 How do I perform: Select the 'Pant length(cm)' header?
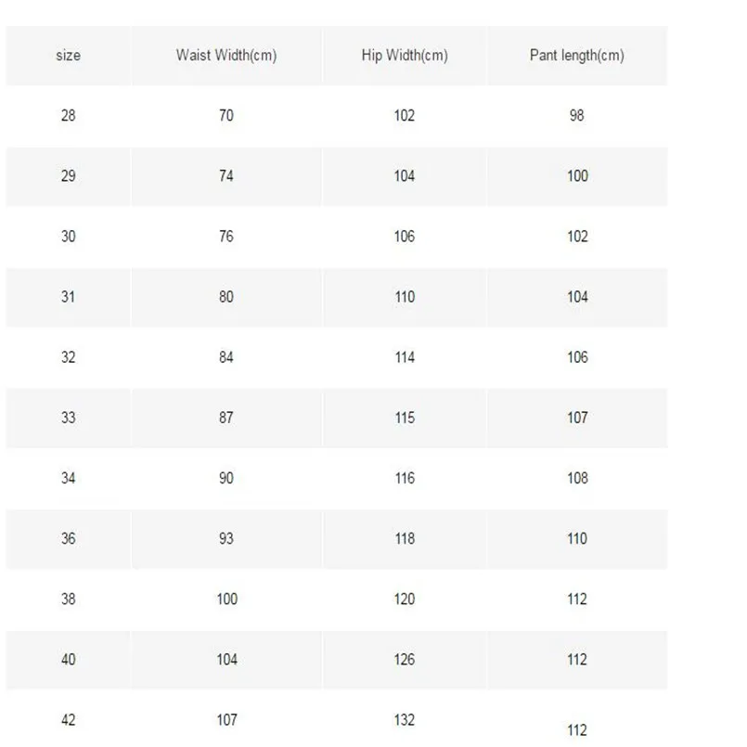577,56
